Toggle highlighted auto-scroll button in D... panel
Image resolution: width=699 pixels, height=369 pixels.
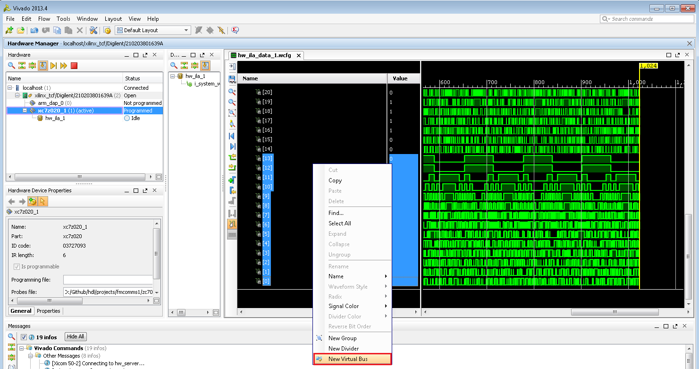click(x=205, y=66)
